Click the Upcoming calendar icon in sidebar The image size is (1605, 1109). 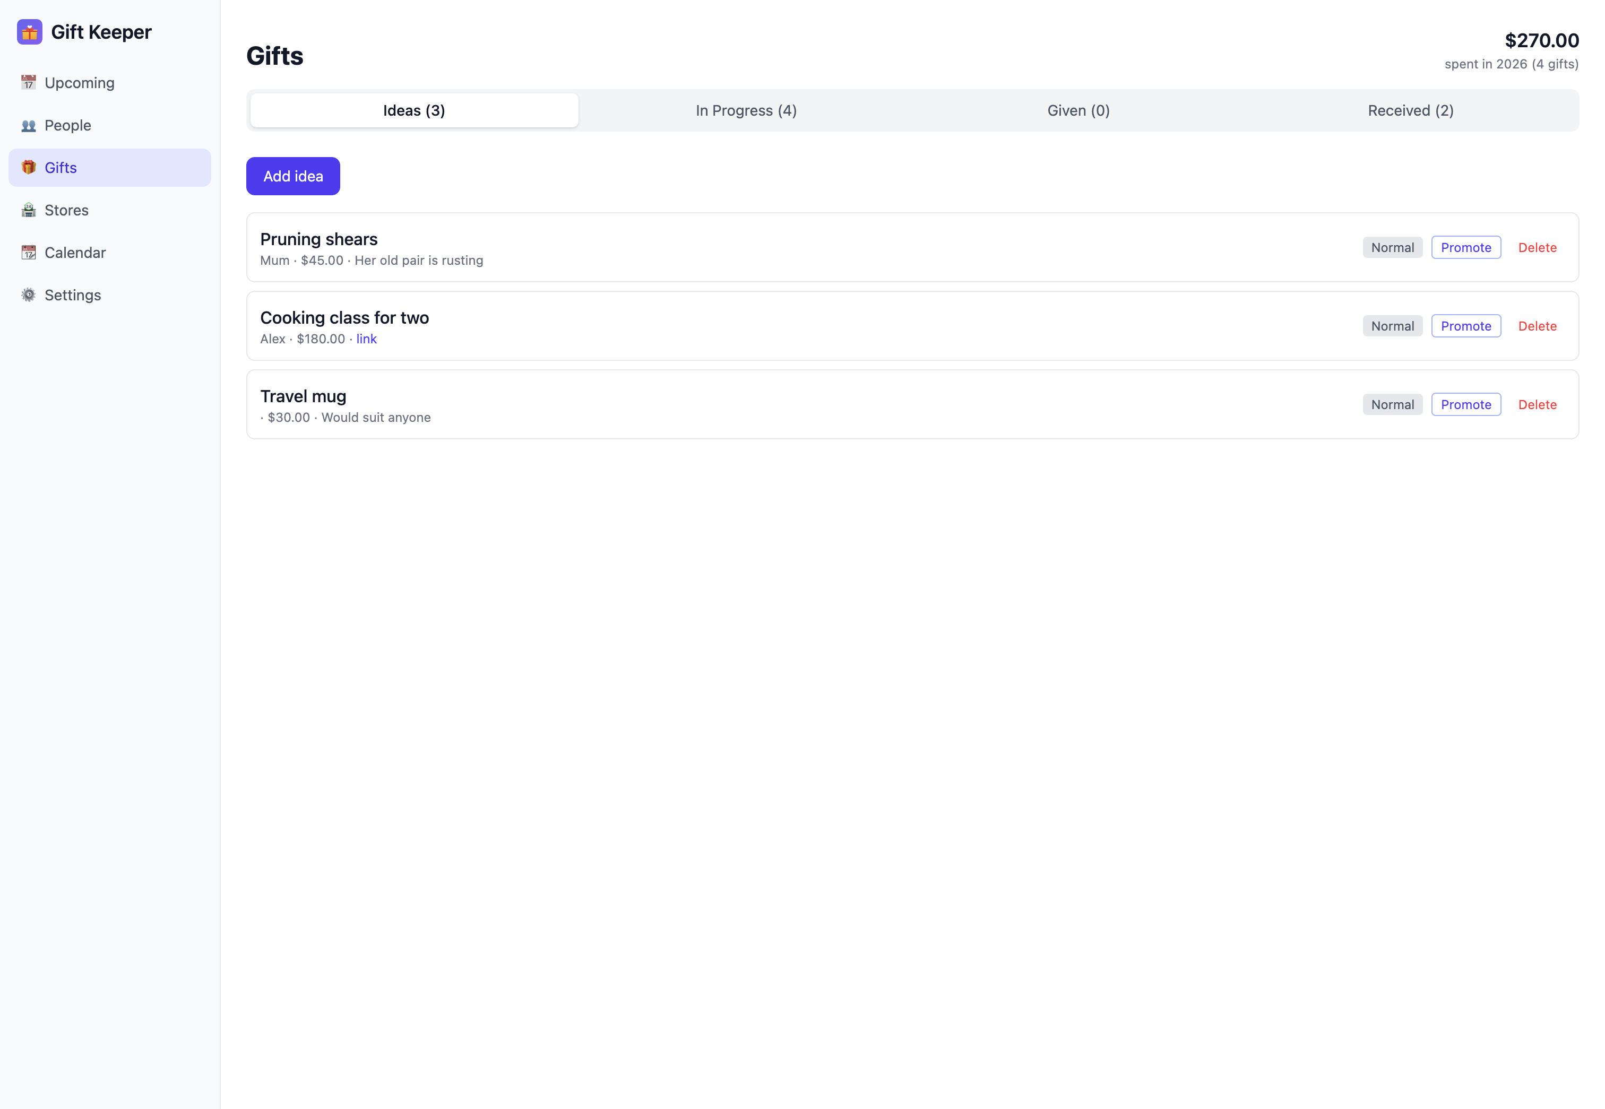(29, 83)
